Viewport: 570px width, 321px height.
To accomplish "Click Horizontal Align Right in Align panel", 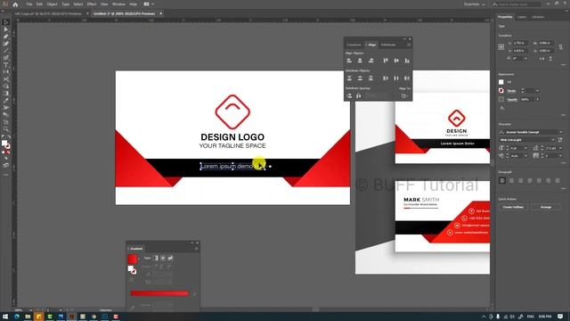I will pos(370,61).
